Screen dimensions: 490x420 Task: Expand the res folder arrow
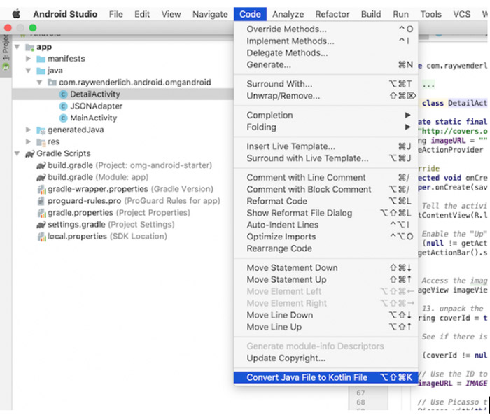pos(28,141)
